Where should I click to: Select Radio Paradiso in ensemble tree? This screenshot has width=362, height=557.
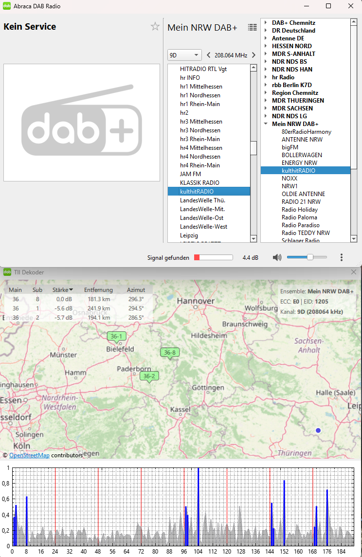[x=301, y=225]
